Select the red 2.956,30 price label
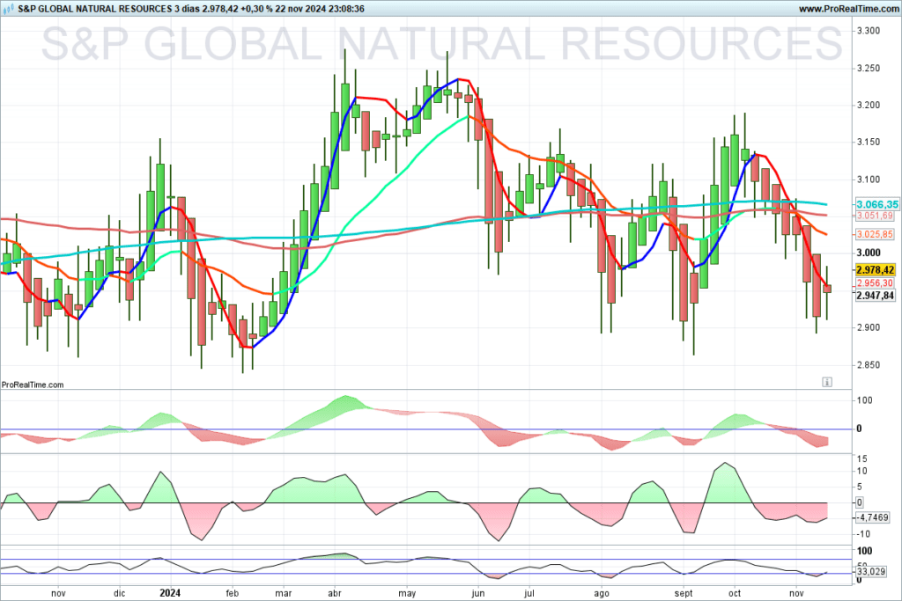Image resolution: width=902 pixels, height=601 pixels. coord(875,283)
